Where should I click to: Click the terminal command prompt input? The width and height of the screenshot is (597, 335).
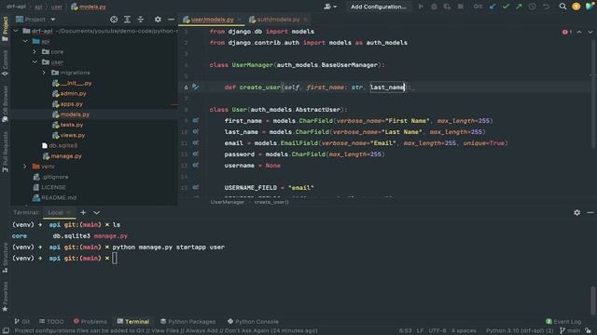pyautogui.click(x=115, y=259)
